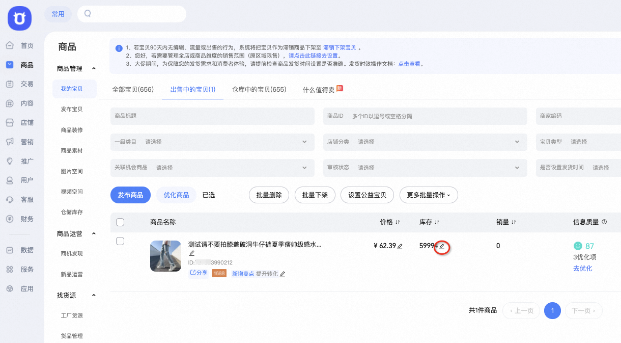Expand 更多批量操作 dropdown button

(x=429, y=195)
